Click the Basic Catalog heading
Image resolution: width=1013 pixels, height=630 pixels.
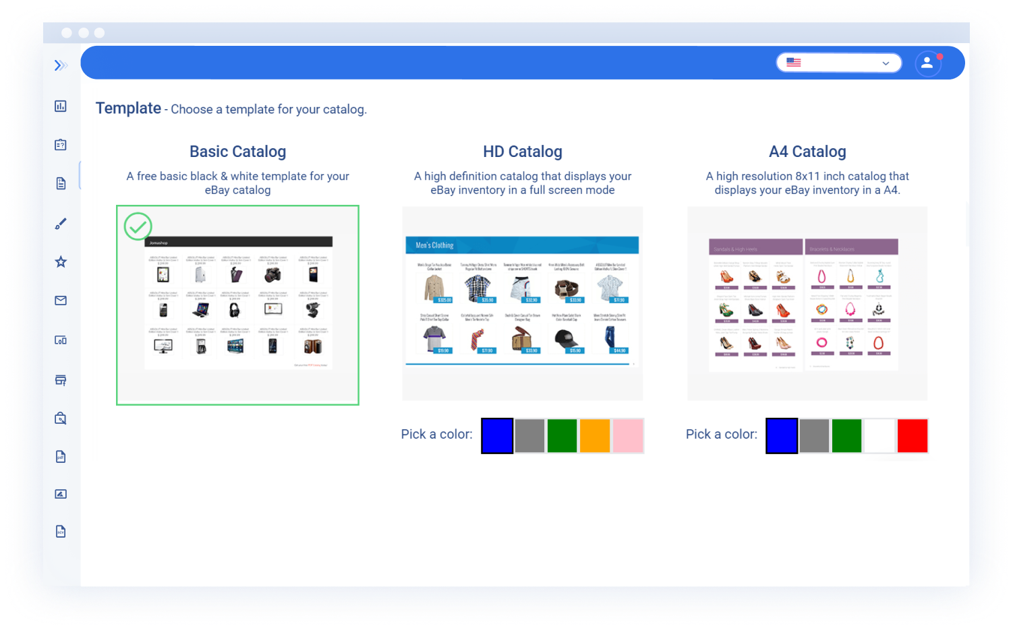coord(237,152)
